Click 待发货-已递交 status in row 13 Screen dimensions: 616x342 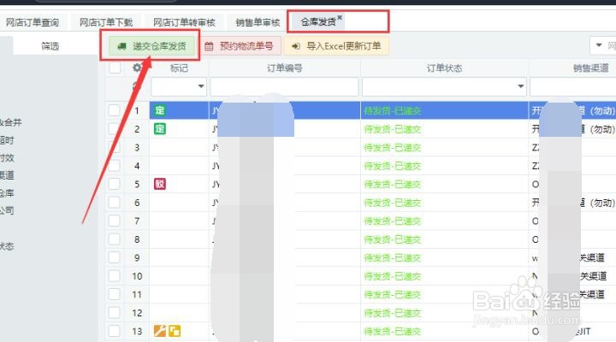[392, 332]
